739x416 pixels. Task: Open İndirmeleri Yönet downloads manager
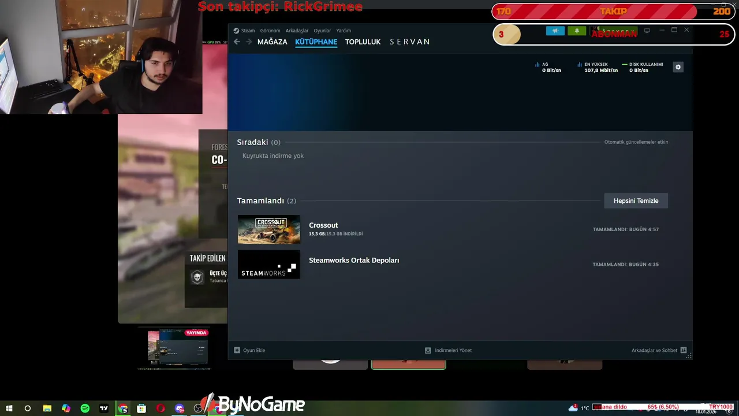click(x=453, y=350)
